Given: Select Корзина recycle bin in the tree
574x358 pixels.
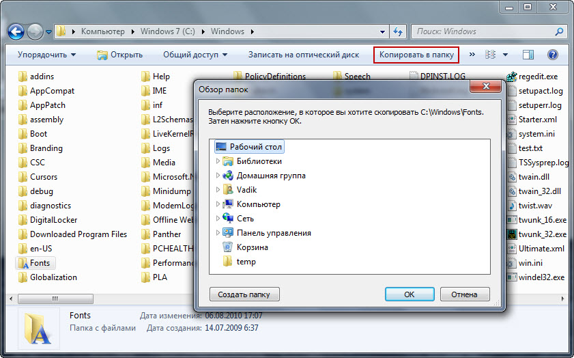Looking at the screenshot, I should tap(246, 247).
